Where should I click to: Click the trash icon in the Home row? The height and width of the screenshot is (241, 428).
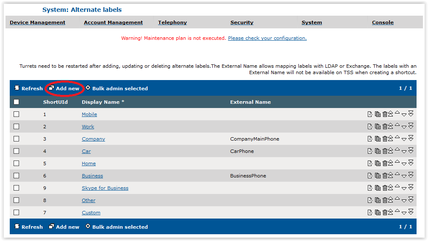pyautogui.click(x=385, y=163)
